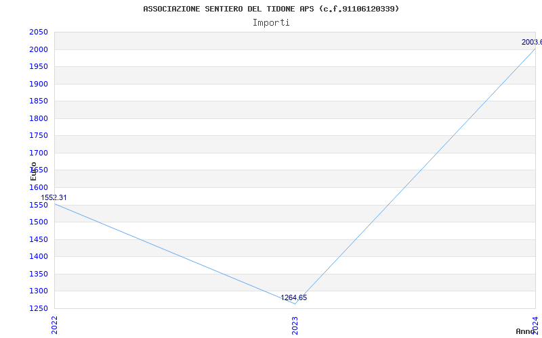Click the 2023 x-axis label

point(295,325)
